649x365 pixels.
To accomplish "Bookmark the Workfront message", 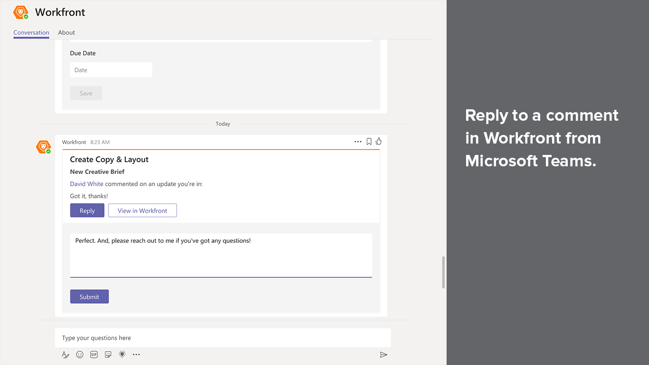I will (x=369, y=142).
